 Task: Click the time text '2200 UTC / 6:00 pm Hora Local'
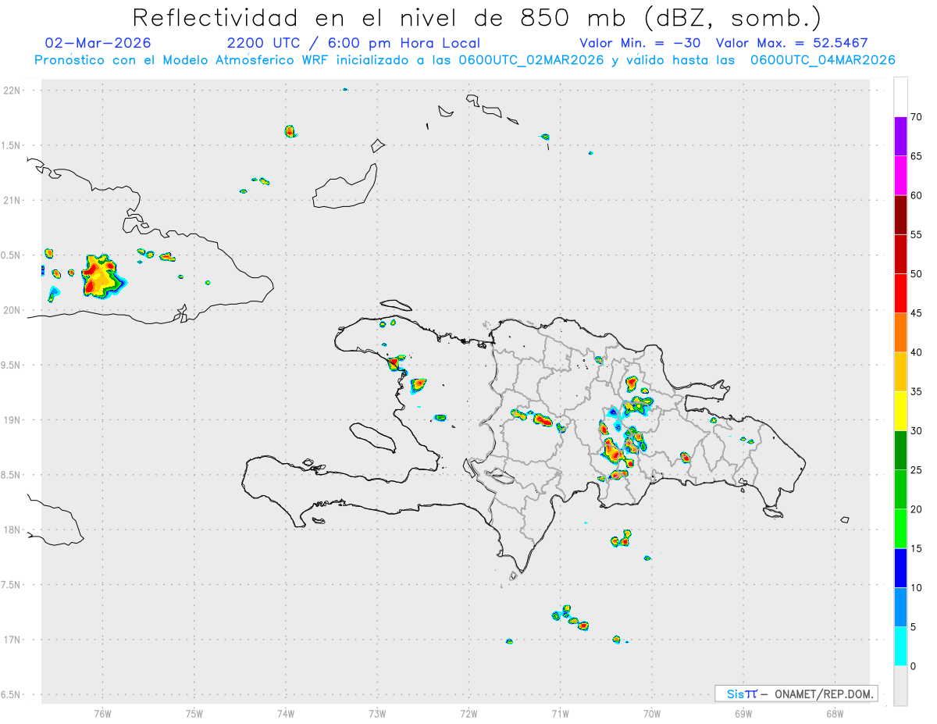[354, 43]
